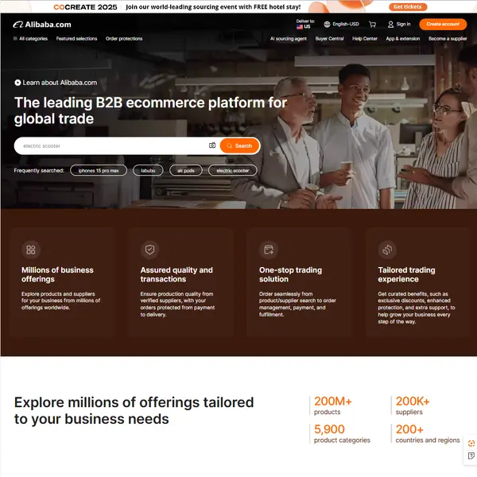477x477 pixels.
Task: Click the 5,900 product categories statistic
Action: (342, 434)
